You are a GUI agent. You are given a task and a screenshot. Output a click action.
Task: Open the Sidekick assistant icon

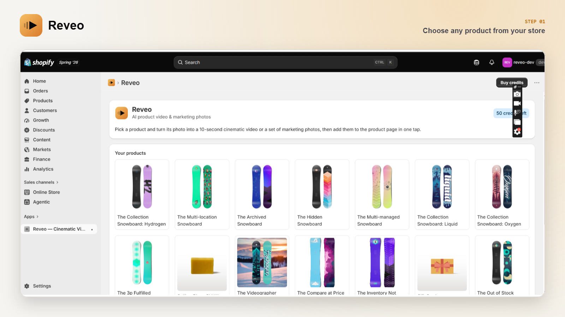[x=476, y=62]
